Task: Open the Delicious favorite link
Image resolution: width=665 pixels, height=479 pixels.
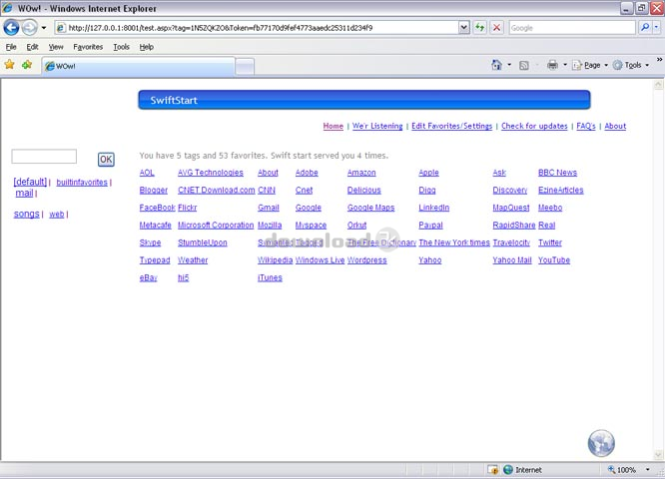Action: point(363,190)
